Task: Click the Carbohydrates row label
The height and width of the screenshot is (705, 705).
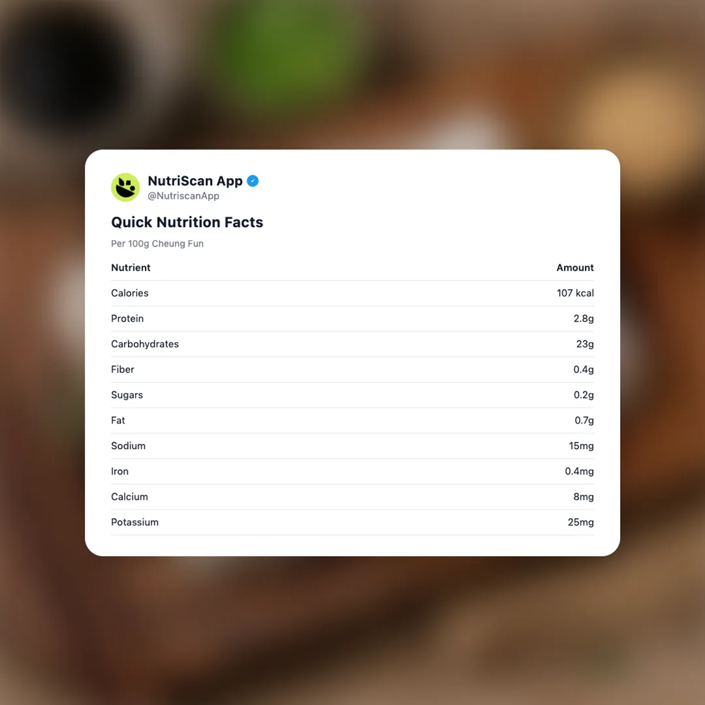Action: [145, 344]
